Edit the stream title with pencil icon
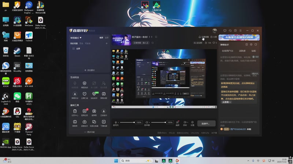The height and width of the screenshot is (164, 293). 156,37
